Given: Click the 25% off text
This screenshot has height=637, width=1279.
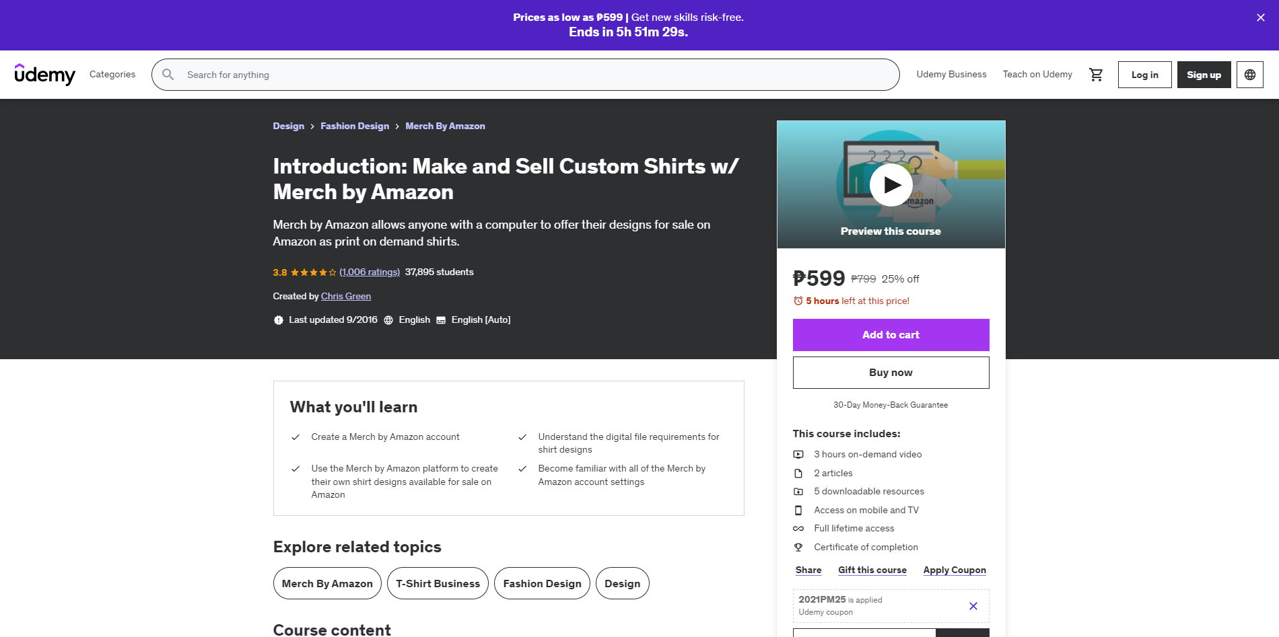Looking at the screenshot, I should click(x=900, y=278).
